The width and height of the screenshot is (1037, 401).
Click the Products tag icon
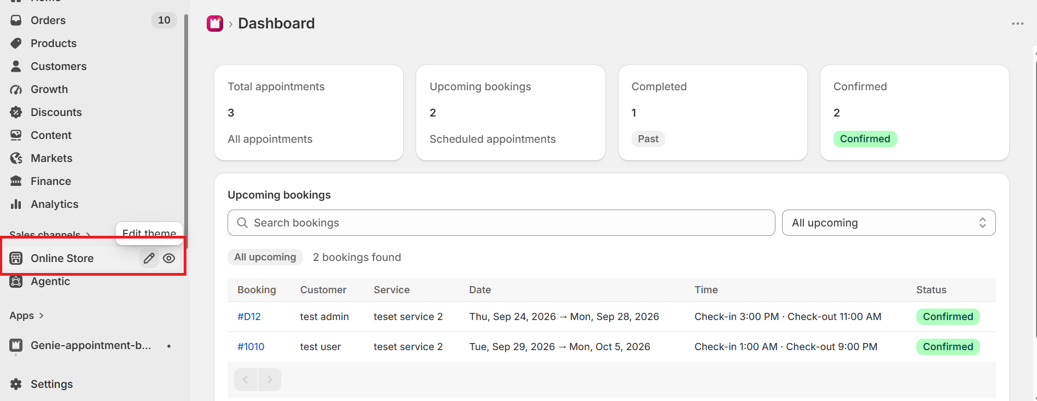tap(16, 43)
